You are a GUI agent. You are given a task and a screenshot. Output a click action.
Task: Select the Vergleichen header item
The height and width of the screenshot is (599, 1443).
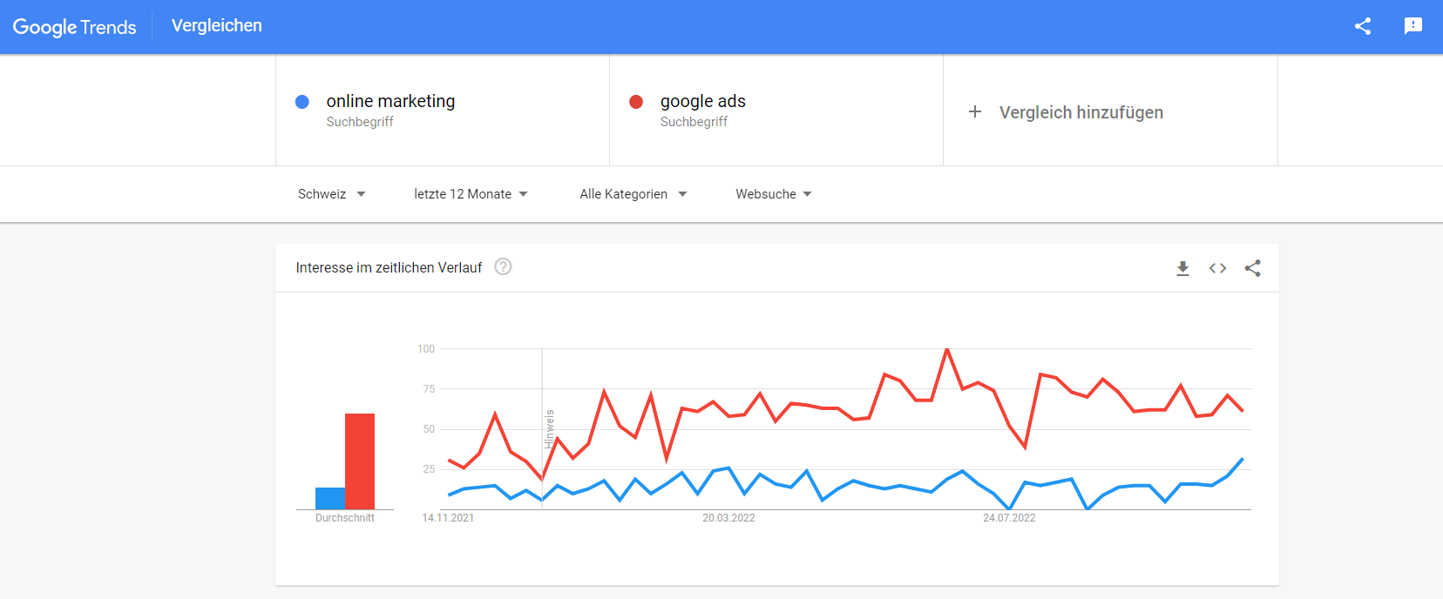[217, 26]
